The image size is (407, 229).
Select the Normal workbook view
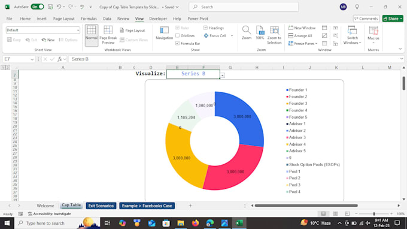tap(92, 35)
